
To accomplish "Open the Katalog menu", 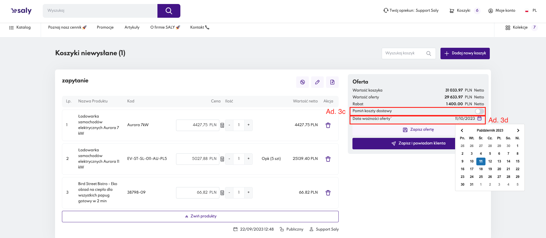I will [x=20, y=27].
